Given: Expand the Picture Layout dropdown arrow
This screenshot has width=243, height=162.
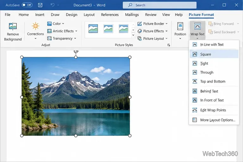Looking at the screenshot, I should 167,39.
